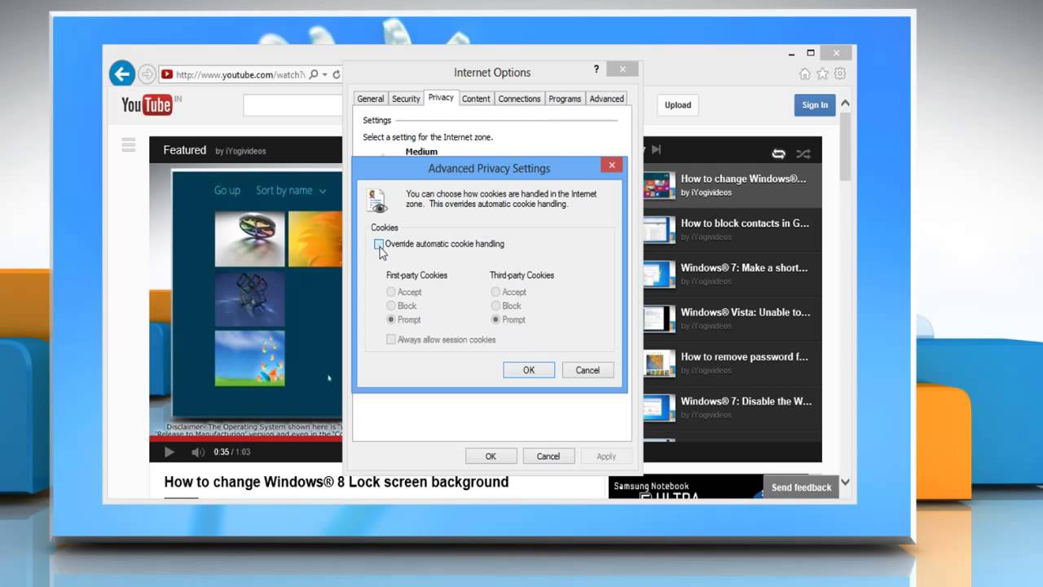Viewport: 1043px width, 587px height.
Task: Toggle the playlist shuffle icon
Action: coord(803,153)
